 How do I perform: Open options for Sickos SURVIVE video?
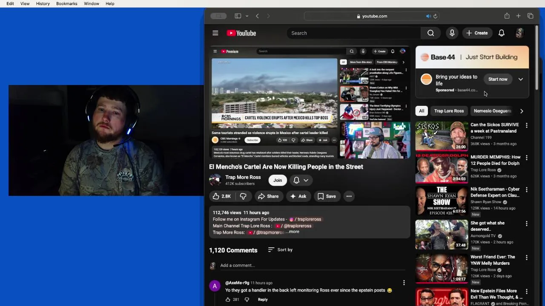point(527,125)
